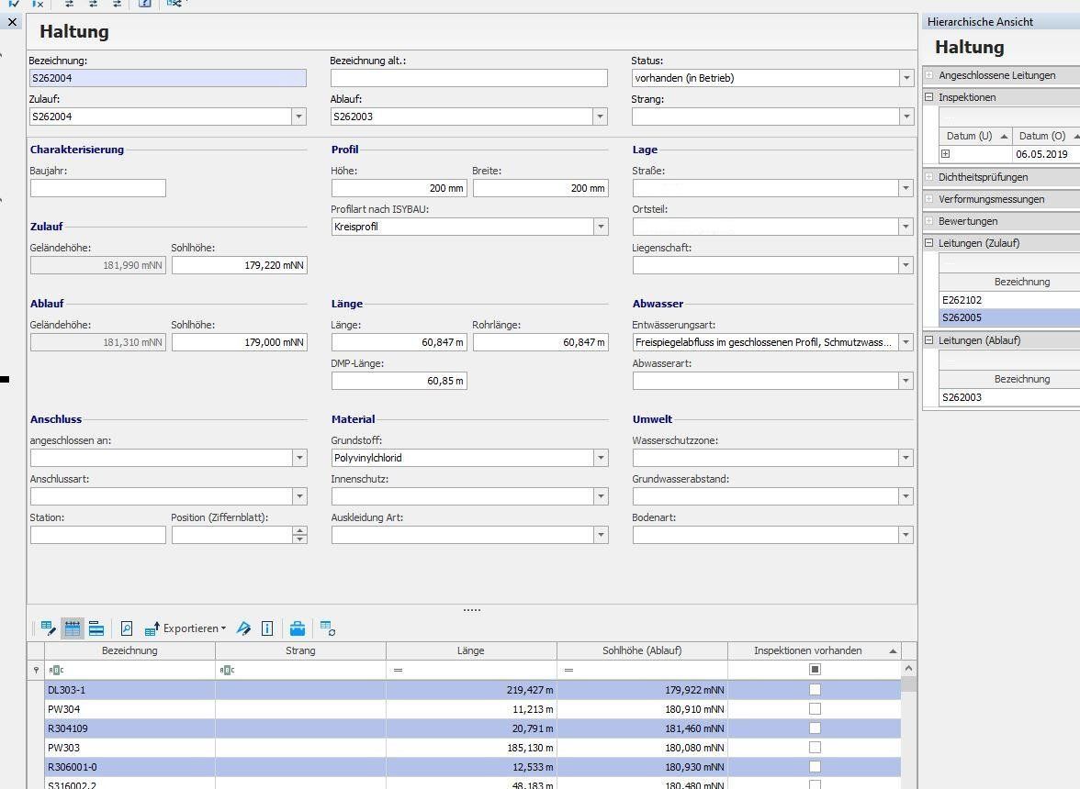Open the Grundstoff material dropdown
Screen dimensions: 1080x789
pyautogui.click(x=601, y=458)
